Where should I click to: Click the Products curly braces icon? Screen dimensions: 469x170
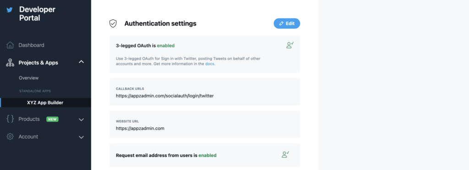point(10,119)
